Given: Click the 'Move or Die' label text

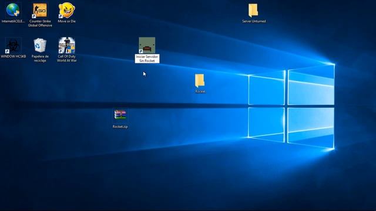Looking at the screenshot, I should (x=66, y=21).
